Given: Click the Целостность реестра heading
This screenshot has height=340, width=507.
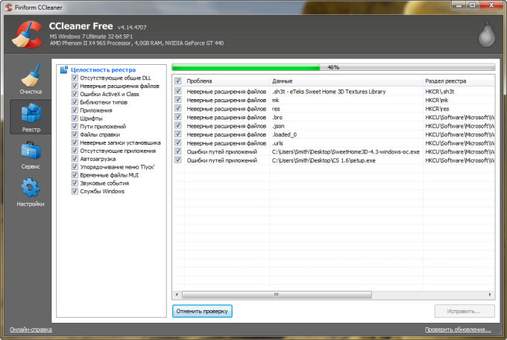Looking at the screenshot, I should [x=103, y=69].
